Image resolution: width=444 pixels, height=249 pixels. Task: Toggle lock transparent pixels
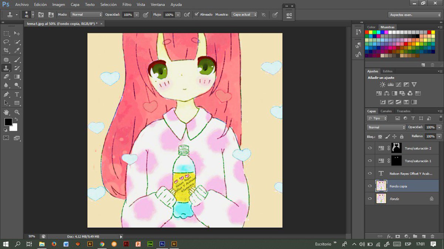pos(380,136)
